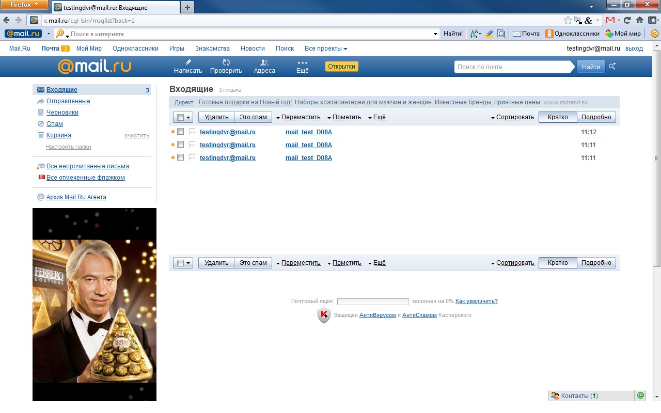The image size is (661, 413).
Task: Open the Mail.ru toolbar settings gear
Action: point(654,34)
